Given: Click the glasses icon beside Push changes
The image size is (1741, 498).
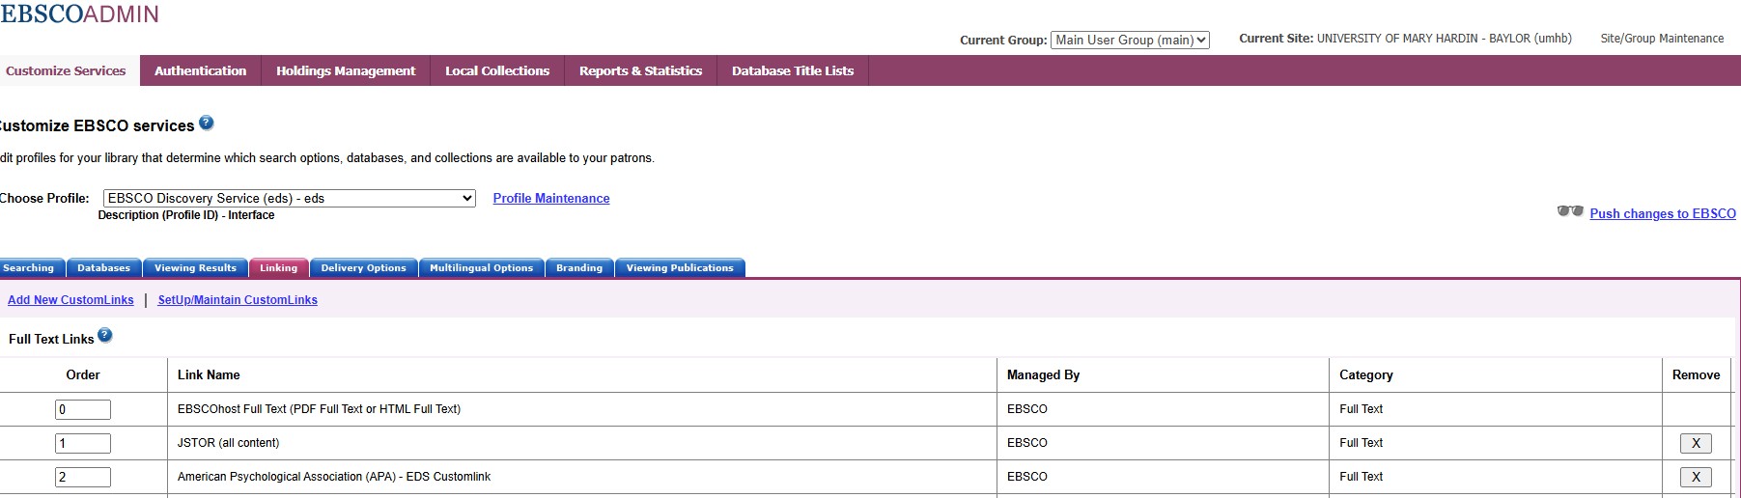Looking at the screenshot, I should coord(1570,211).
